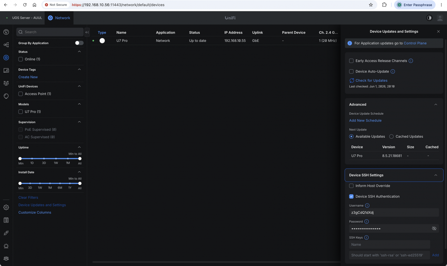
Task: Sort the table by Type column
Action: [102, 33]
